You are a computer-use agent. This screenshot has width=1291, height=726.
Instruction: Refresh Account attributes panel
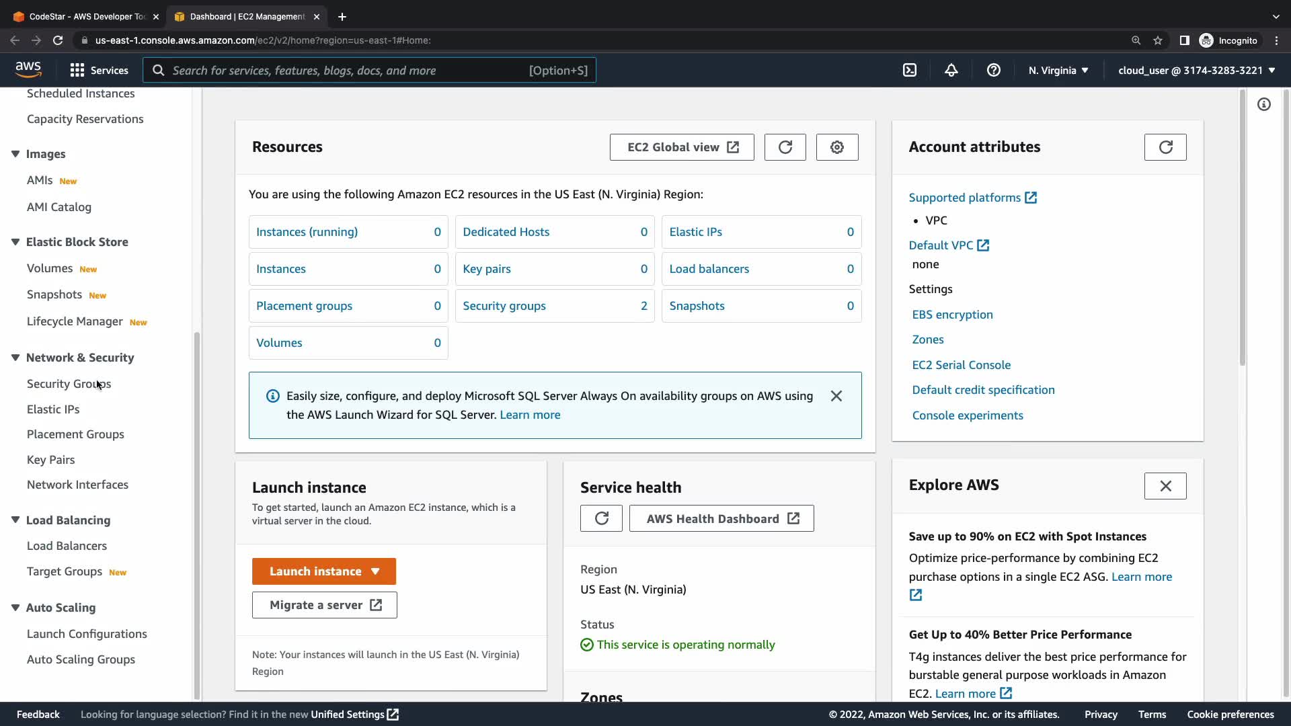coord(1165,147)
